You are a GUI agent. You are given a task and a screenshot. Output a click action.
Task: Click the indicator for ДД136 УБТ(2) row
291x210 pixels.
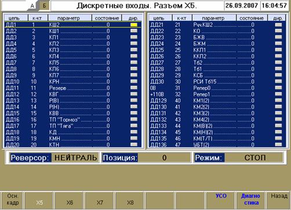278,144
